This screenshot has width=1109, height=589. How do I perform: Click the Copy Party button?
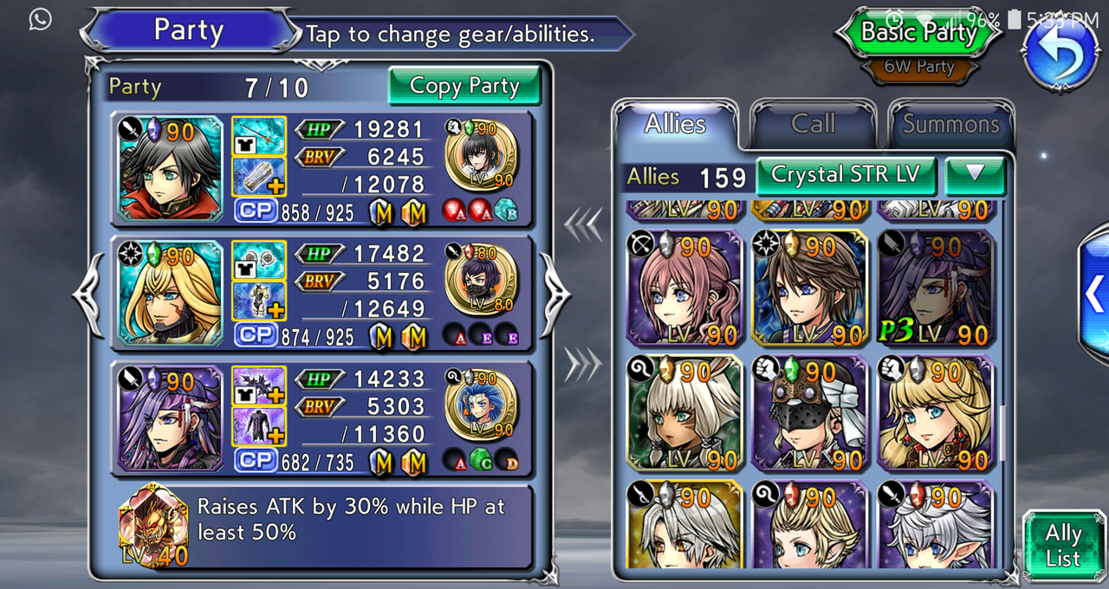click(x=464, y=86)
